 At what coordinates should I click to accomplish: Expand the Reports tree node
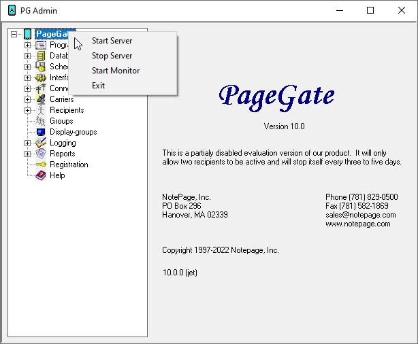pyautogui.click(x=27, y=154)
